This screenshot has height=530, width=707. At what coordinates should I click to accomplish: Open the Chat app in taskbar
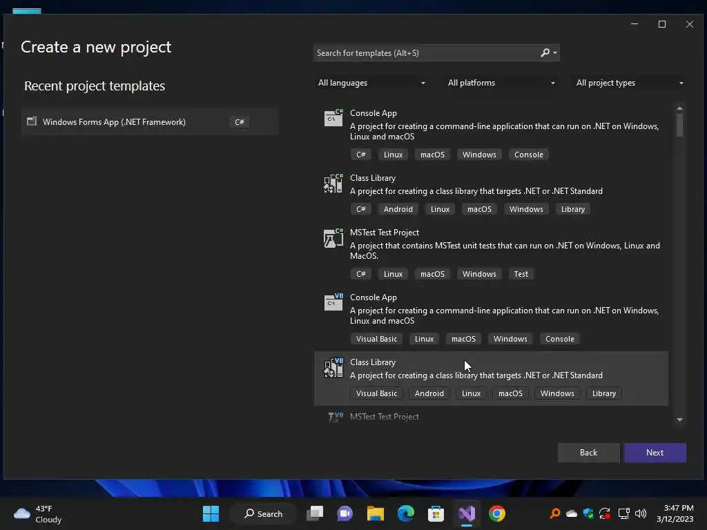[x=345, y=513]
